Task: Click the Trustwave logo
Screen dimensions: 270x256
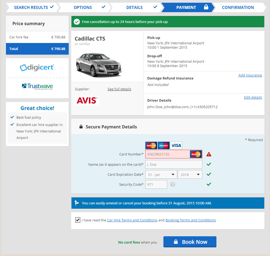Action: click(37, 86)
